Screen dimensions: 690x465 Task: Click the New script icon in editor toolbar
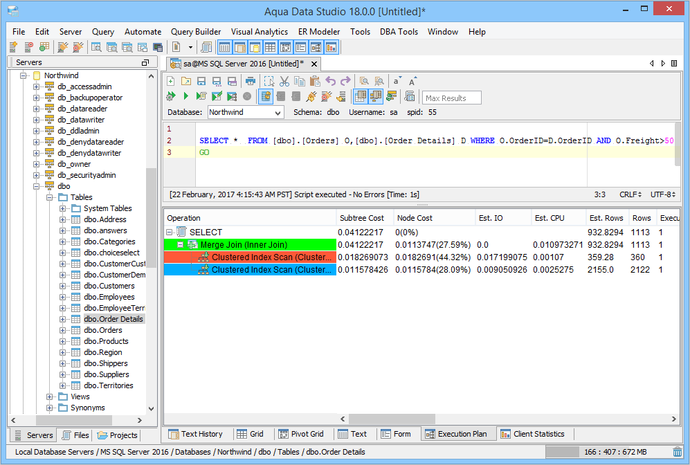171,82
